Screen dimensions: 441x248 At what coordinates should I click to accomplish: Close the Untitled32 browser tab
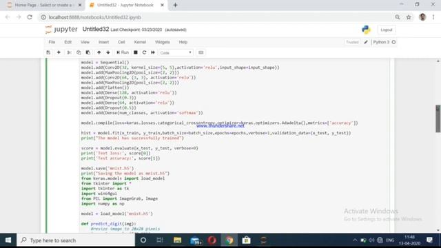[162, 5]
